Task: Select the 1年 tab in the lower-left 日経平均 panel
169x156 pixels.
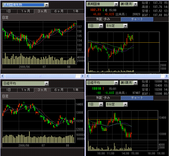Action: pyautogui.click(x=76, y=90)
